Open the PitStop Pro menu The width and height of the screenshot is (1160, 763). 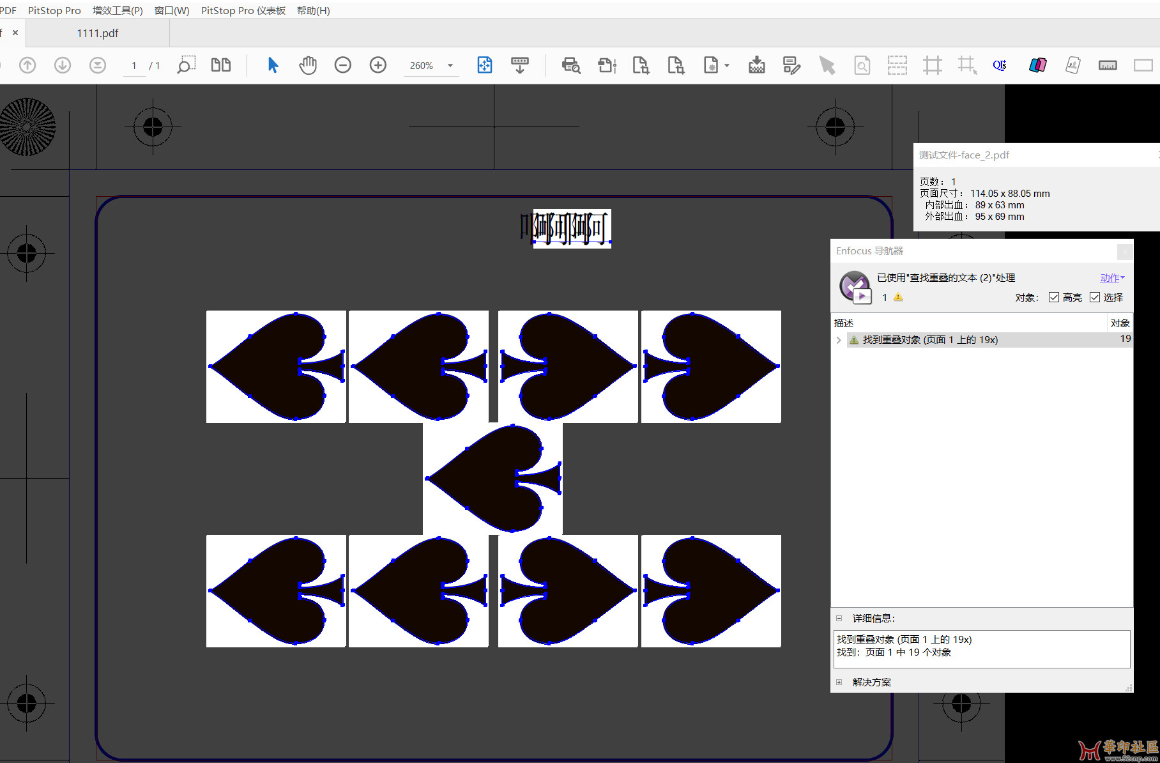pos(54,10)
